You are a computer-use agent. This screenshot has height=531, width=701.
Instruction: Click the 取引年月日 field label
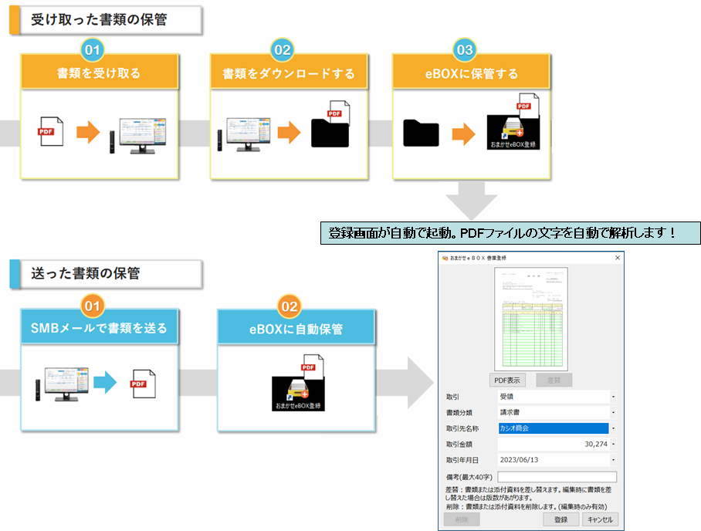coord(462,460)
